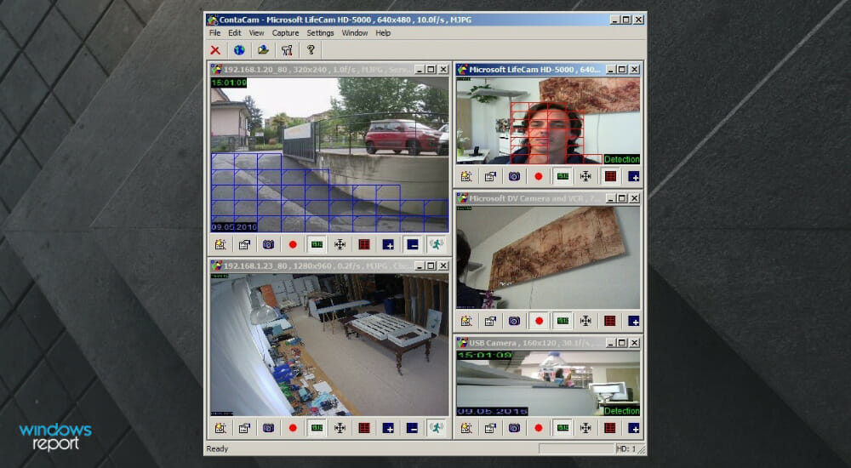
Task: Click time overlay button in USB Camera window
Action: [563, 428]
